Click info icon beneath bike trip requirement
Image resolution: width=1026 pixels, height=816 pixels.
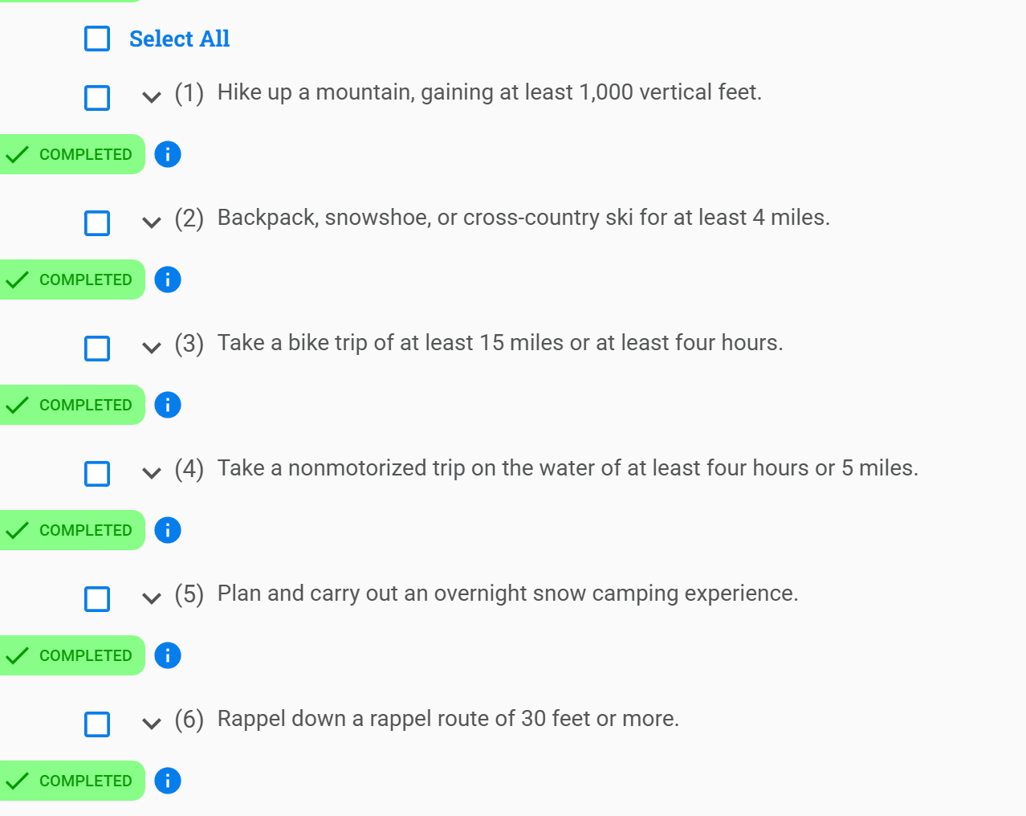168,405
